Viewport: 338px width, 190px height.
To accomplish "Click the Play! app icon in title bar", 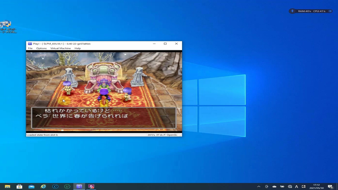I will [x=30, y=44].
